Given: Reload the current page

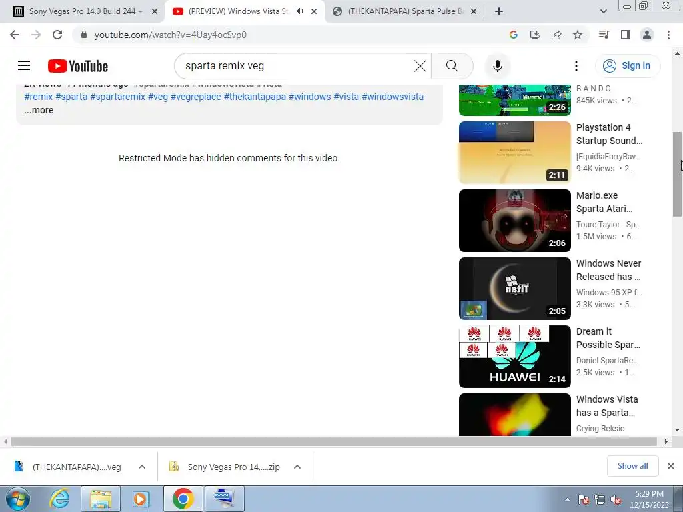Looking at the screenshot, I should (x=57, y=35).
